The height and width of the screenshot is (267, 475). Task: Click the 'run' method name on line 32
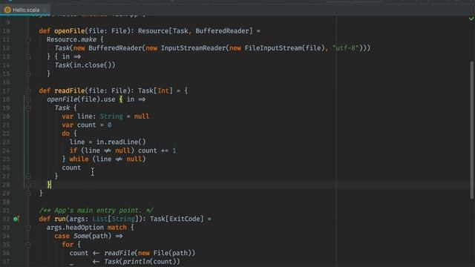tap(60, 219)
